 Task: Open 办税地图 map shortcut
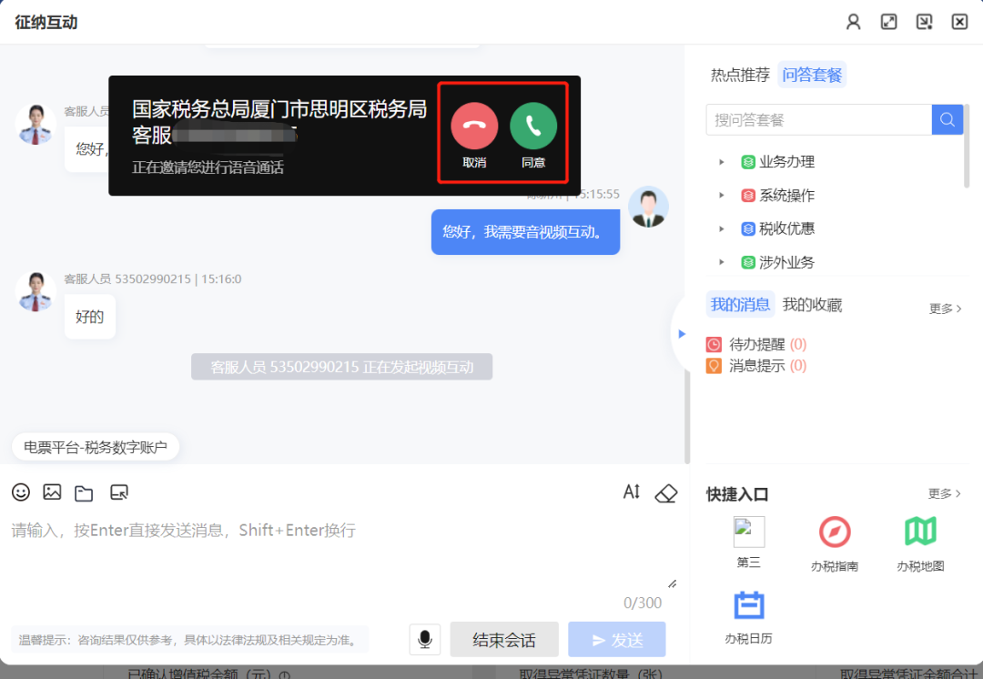[x=920, y=531]
